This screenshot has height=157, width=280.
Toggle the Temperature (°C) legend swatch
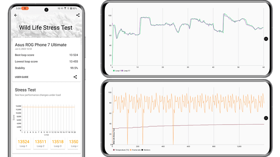coord(114,150)
